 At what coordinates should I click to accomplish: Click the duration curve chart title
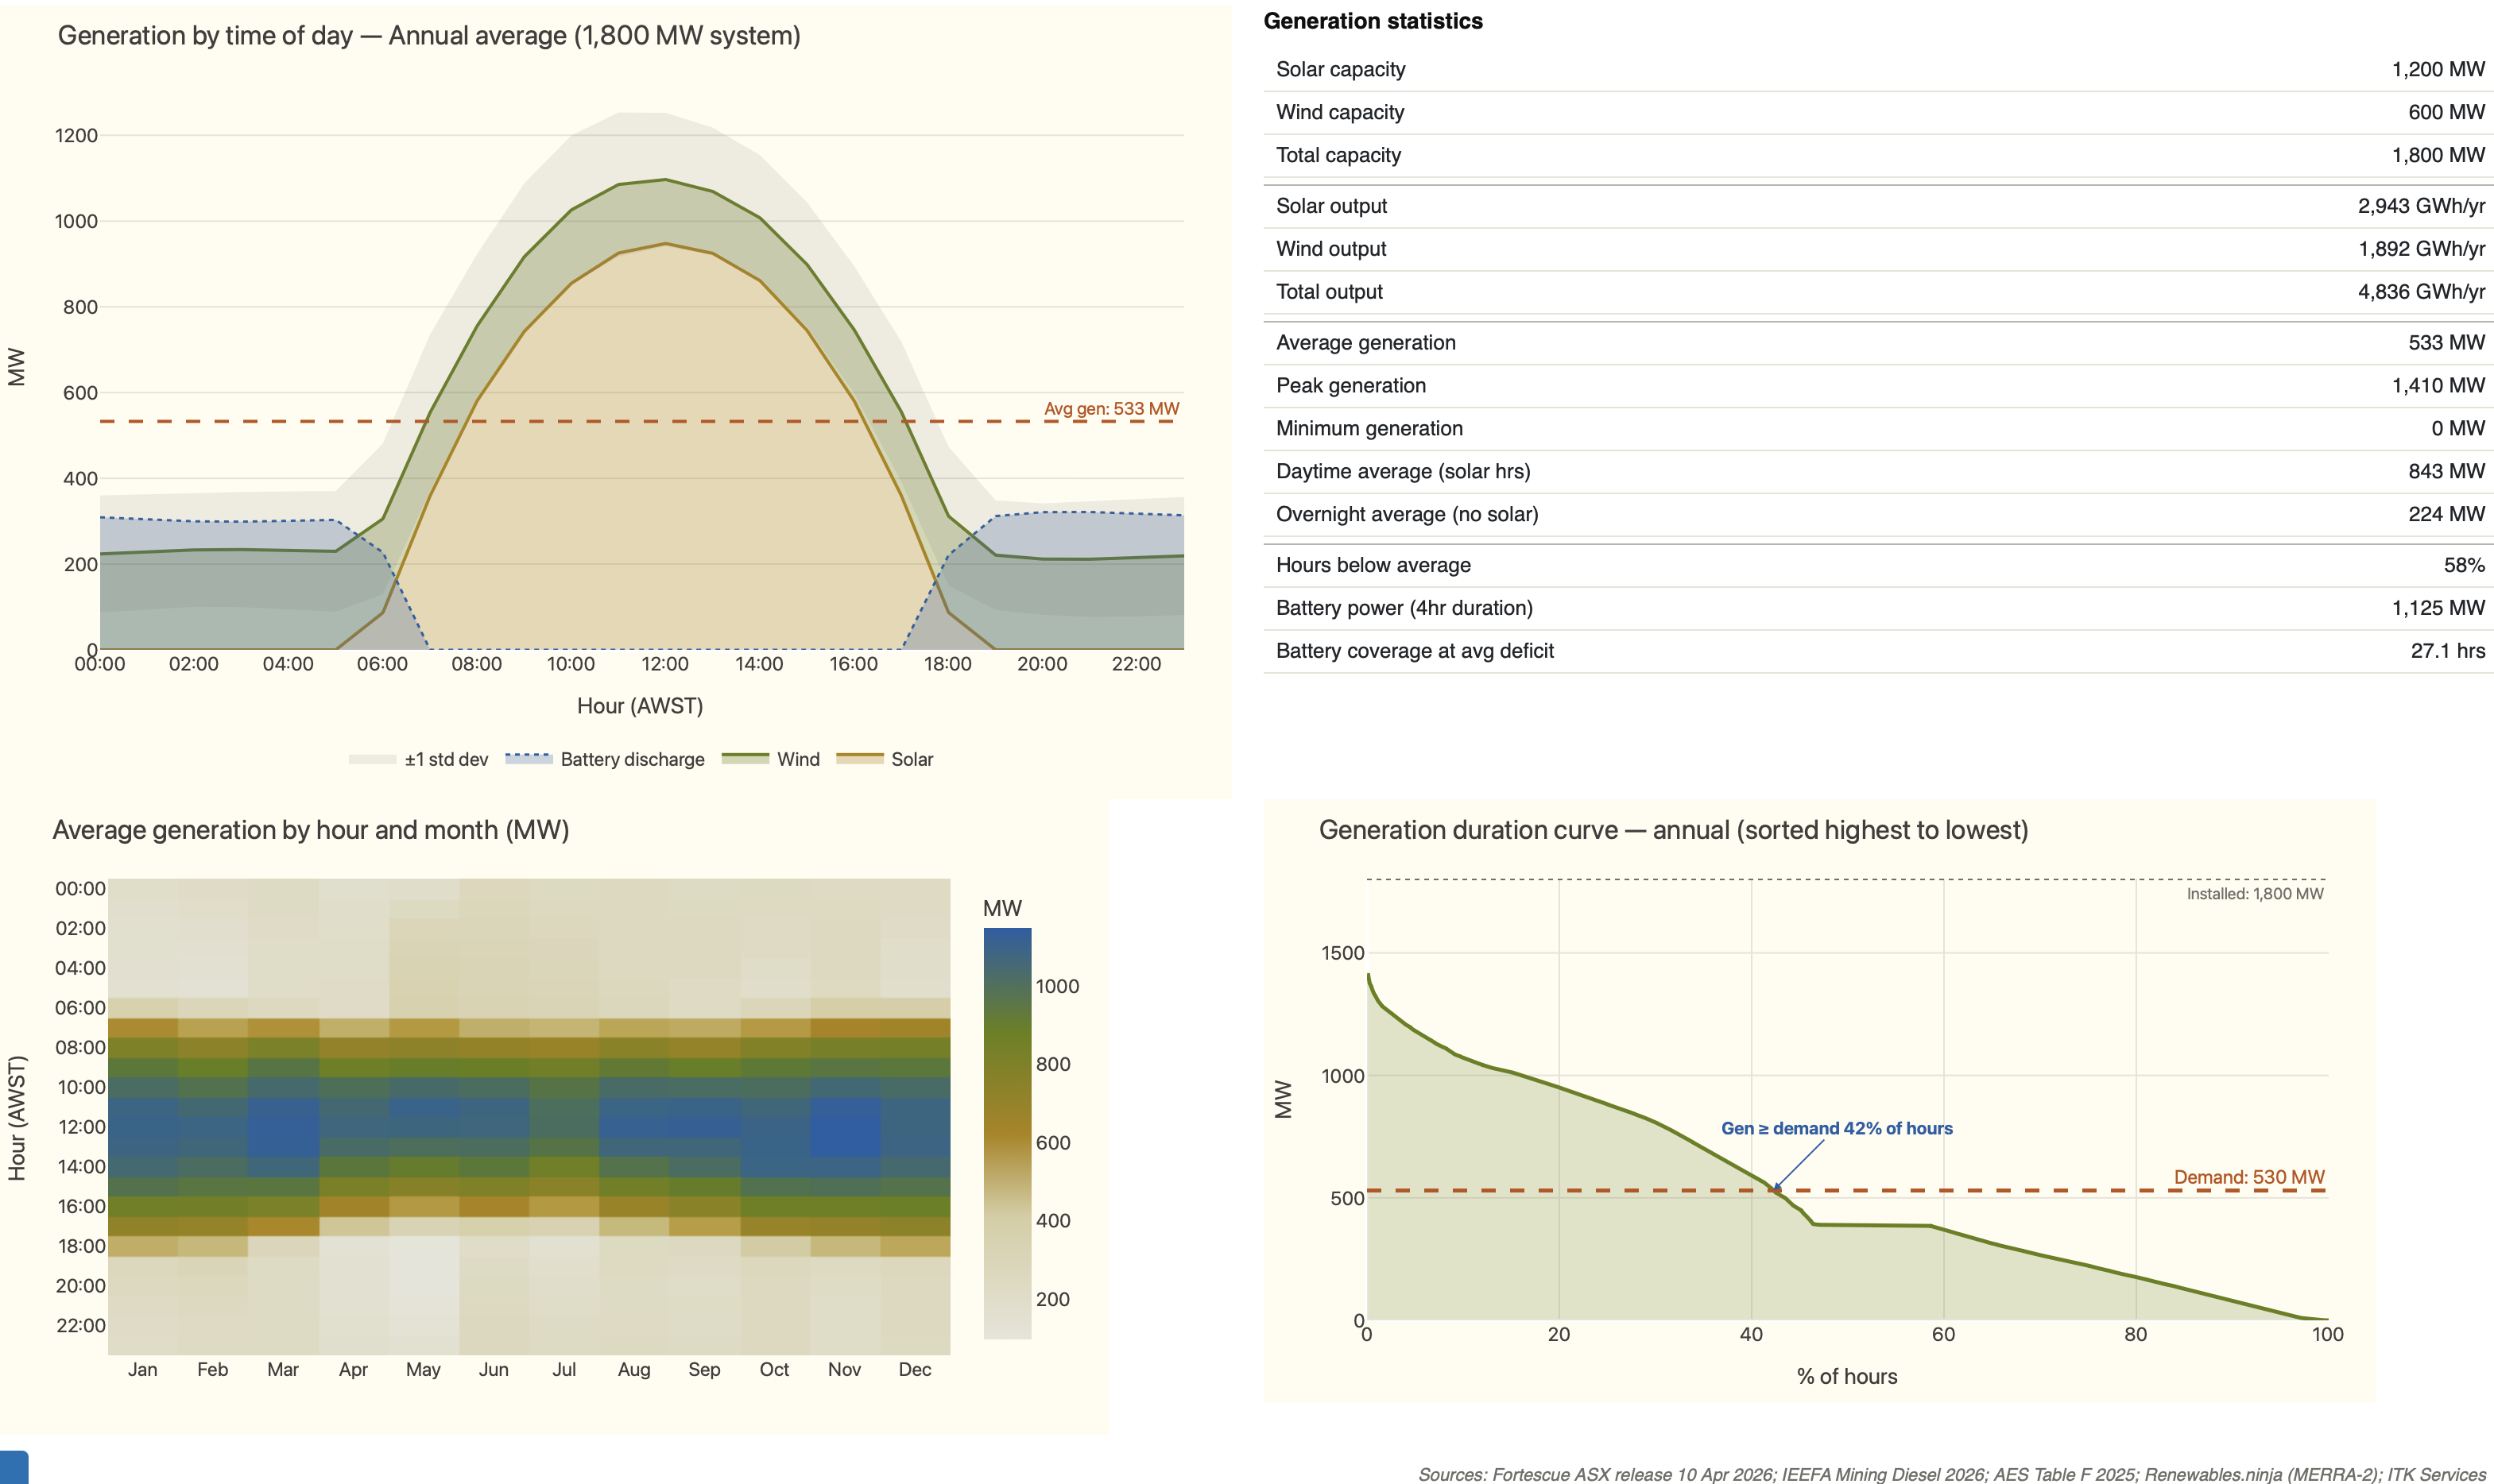coord(1673,830)
